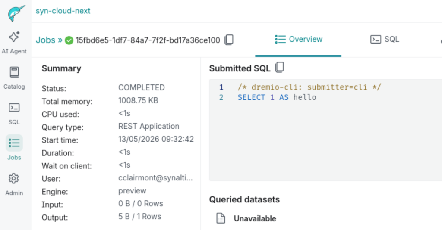Click the Unavailable dataset file icon
442x230 pixels.
click(x=221, y=218)
